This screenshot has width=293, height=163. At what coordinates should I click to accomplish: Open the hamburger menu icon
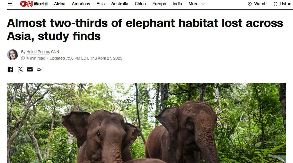pos(10,4)
